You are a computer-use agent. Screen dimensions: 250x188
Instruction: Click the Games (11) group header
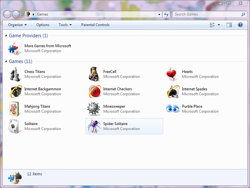(21, 61)
